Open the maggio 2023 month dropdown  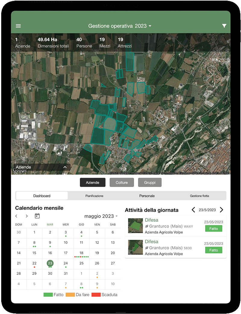[101, 216]
